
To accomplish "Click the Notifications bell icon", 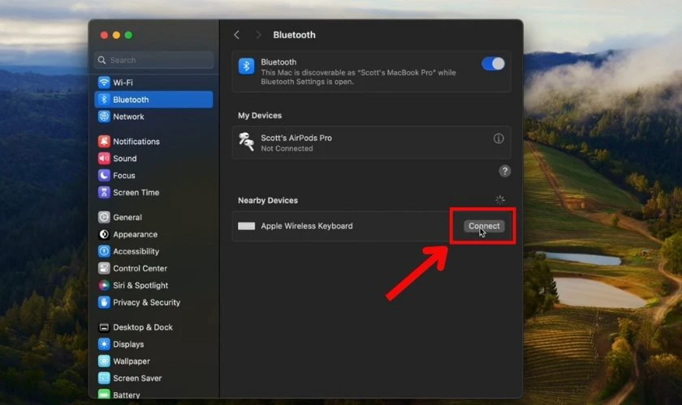I will tap(104, 141).
